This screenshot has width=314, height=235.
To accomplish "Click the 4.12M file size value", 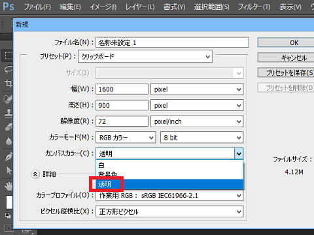I will [x=294, y=172].
